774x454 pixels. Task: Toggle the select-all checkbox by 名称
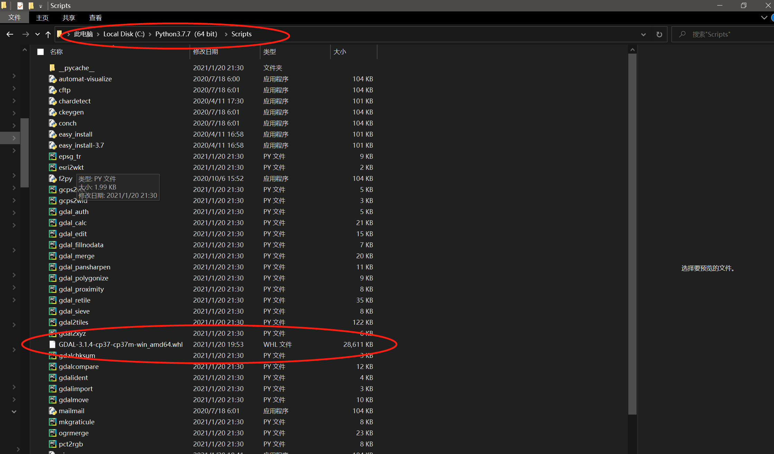tap(40, 52)
